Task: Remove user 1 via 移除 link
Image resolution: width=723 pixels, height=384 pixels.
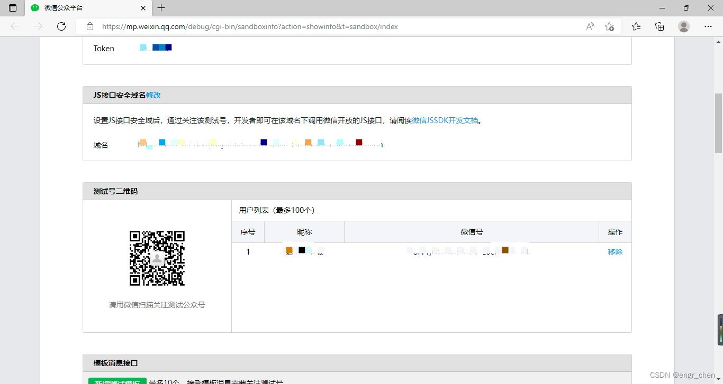Action: point(615,252)
